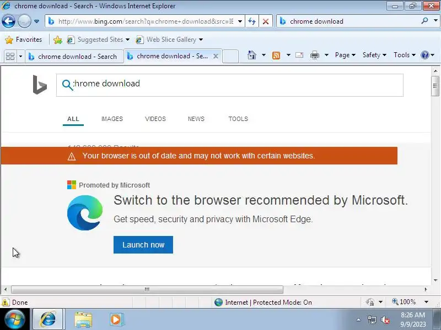Open the Tools menu
Viewport: 441px width, 330px height.
pos(405,55)
